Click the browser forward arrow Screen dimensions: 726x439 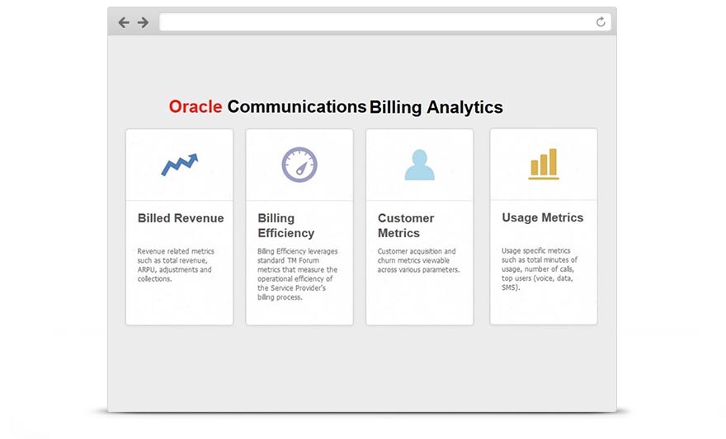143,22
